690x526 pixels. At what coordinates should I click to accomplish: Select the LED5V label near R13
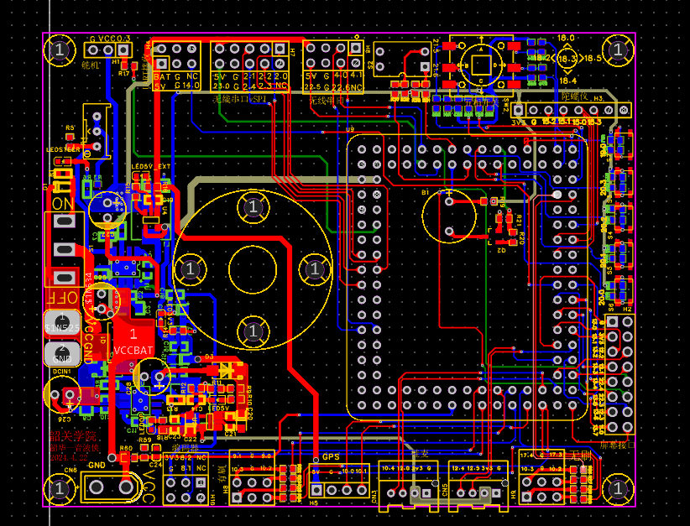(x=218, y=409)
